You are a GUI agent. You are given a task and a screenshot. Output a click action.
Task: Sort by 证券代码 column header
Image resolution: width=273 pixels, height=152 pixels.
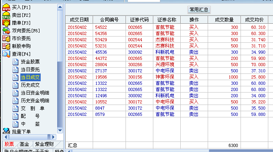coord(140,20)
